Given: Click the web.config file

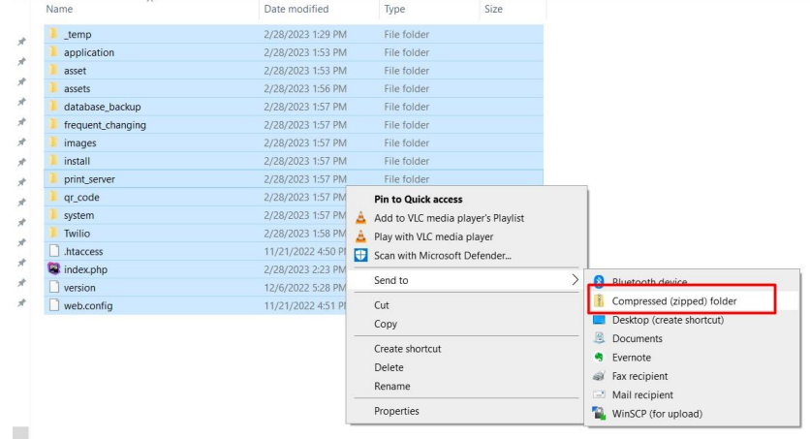Looking at the screenshot, I should [88, 306].
